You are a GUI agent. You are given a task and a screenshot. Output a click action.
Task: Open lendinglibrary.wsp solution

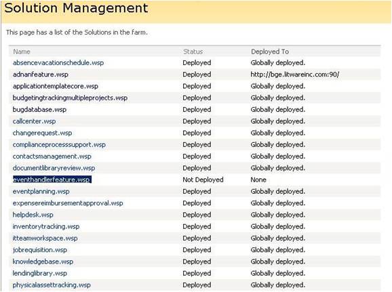(x=40, y=273)
